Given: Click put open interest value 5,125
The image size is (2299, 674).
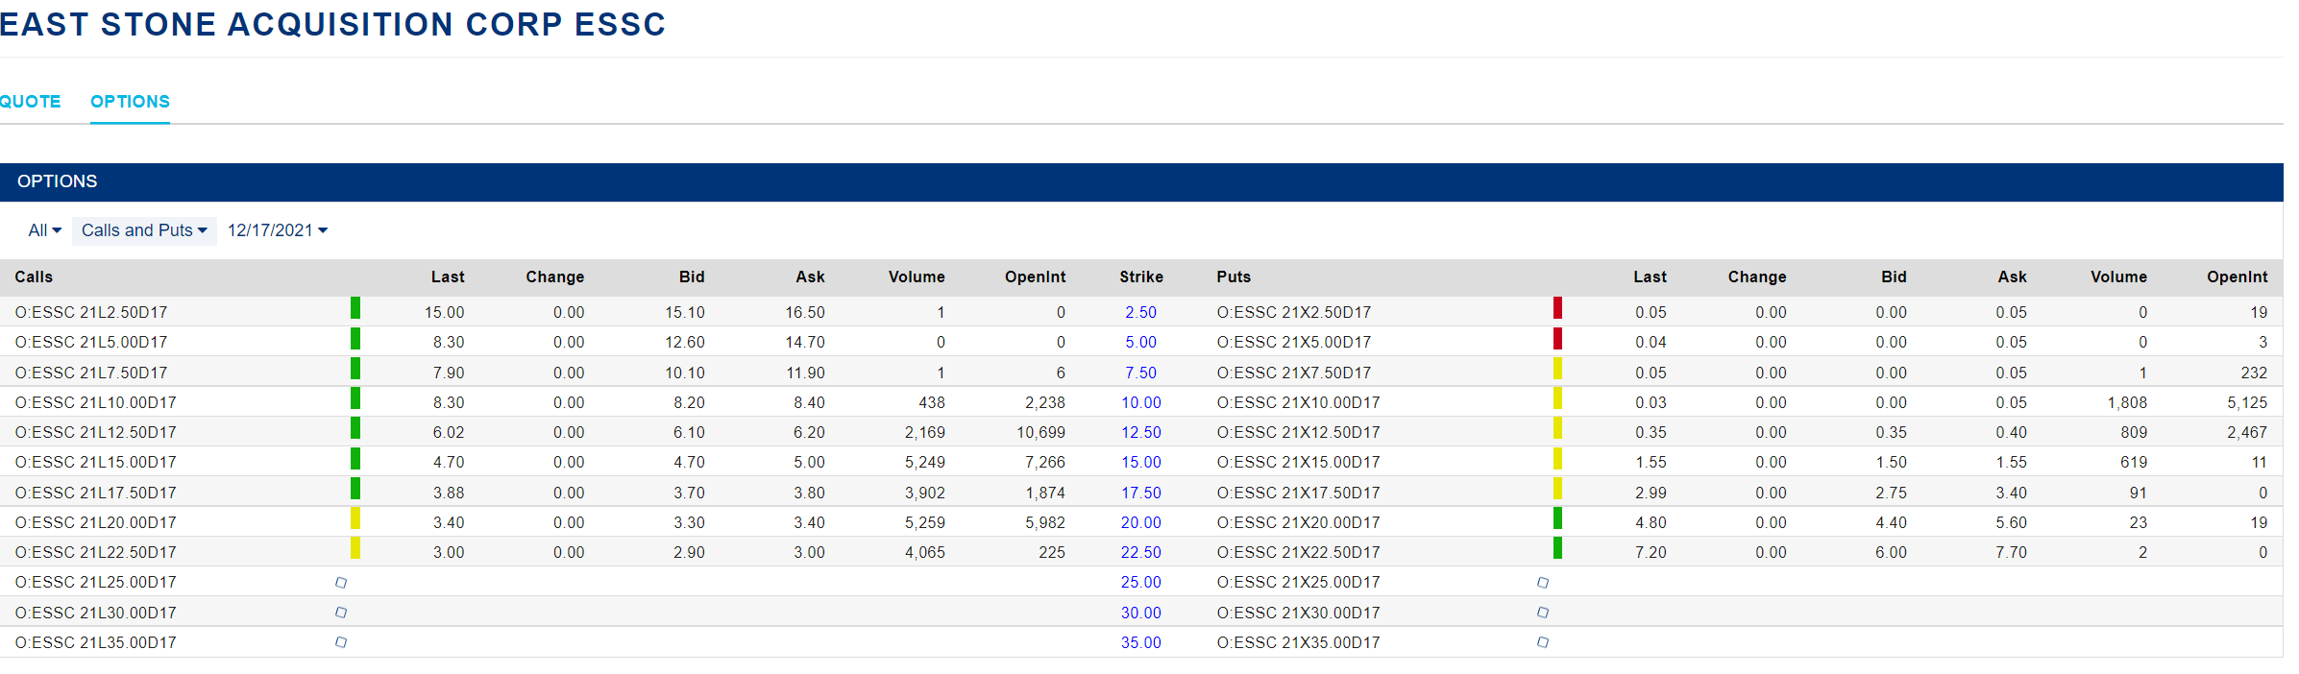Looking at the screenshot, I should tap(2247, 402).
